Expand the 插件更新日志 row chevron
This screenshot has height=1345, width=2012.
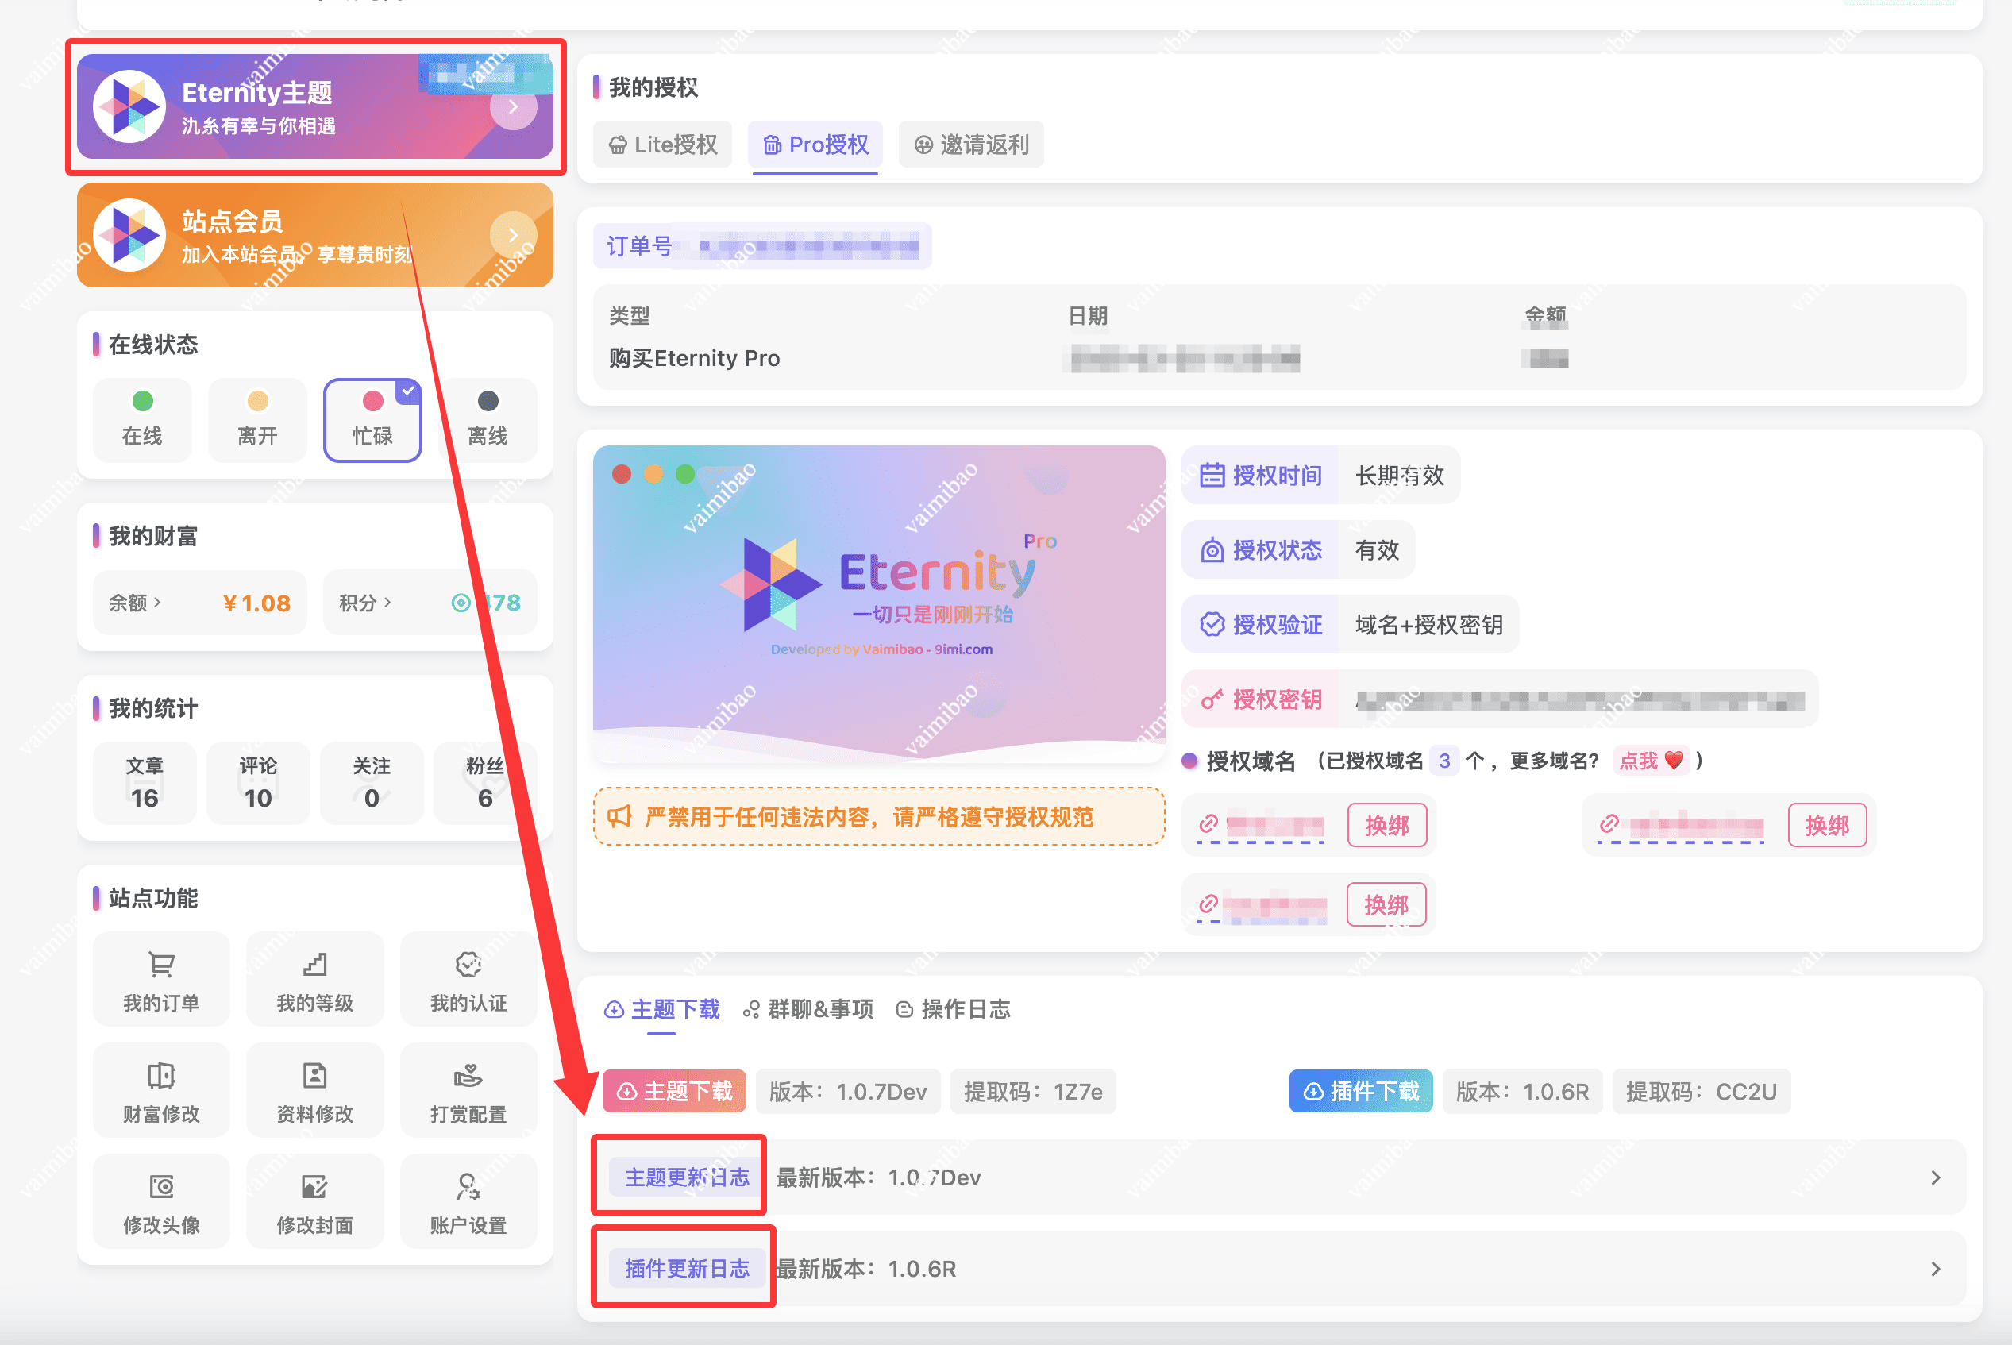pyautogui.click(x=1935, y=1269)
